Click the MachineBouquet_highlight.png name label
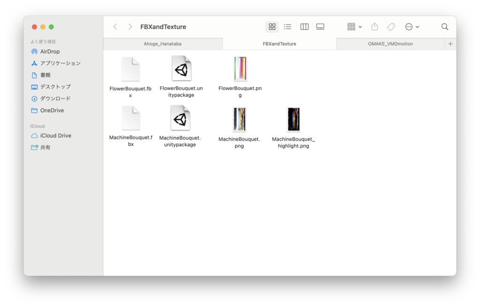The height and width of the screenshot is (307, 480). 293,142
